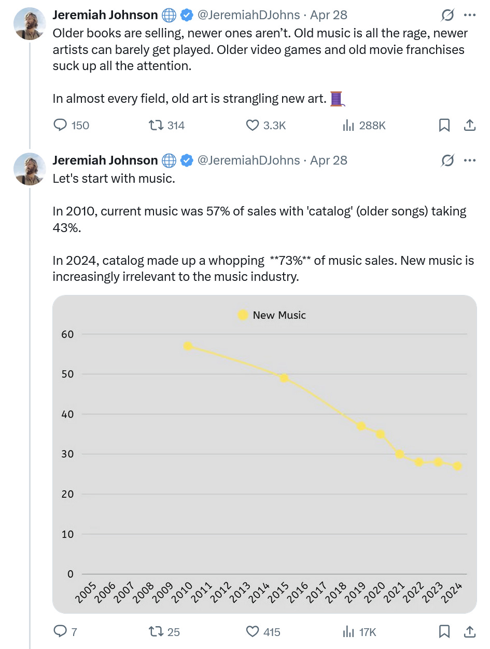Open Grok icon on first tweet
The height and width of the screenshot is (649, 490).
(x=447, y=16)
